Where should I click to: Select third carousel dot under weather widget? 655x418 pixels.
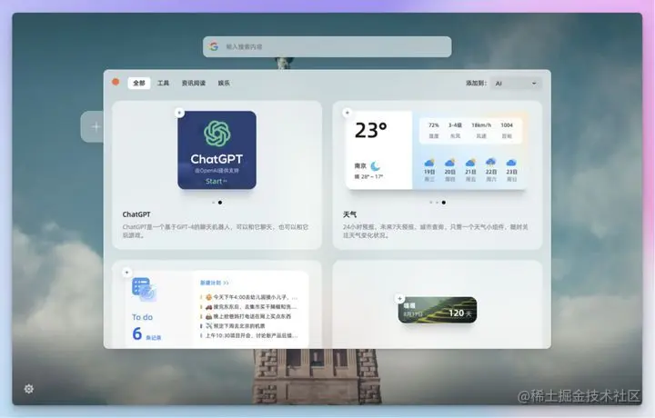coord(444,203)
